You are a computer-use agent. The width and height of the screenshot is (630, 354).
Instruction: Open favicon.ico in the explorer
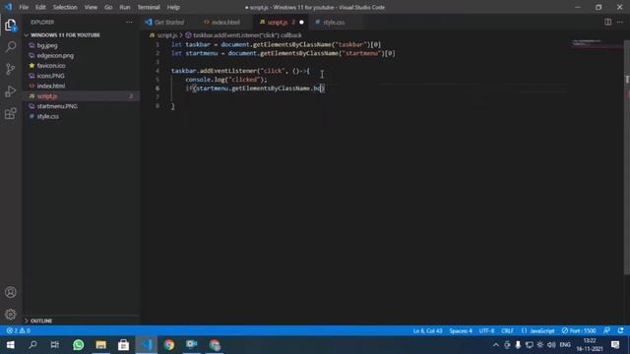tap(51, 66)
